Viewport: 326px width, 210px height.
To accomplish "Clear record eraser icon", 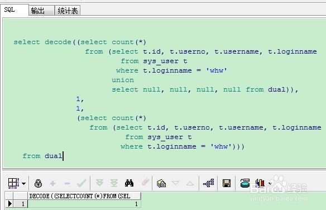I will click(x=145, y=182).
